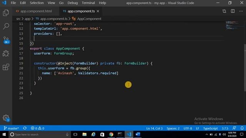Change language mode TypeScript
This screenshot has height=138, width=246.
pyautogui.click(x=210, y=128)
